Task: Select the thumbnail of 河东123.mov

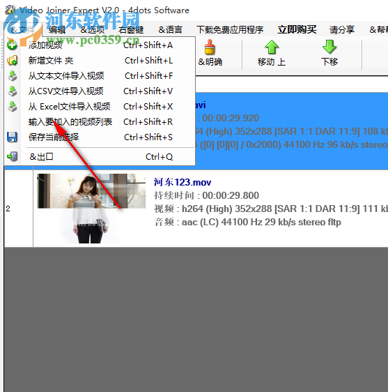Action: (91, 208)
